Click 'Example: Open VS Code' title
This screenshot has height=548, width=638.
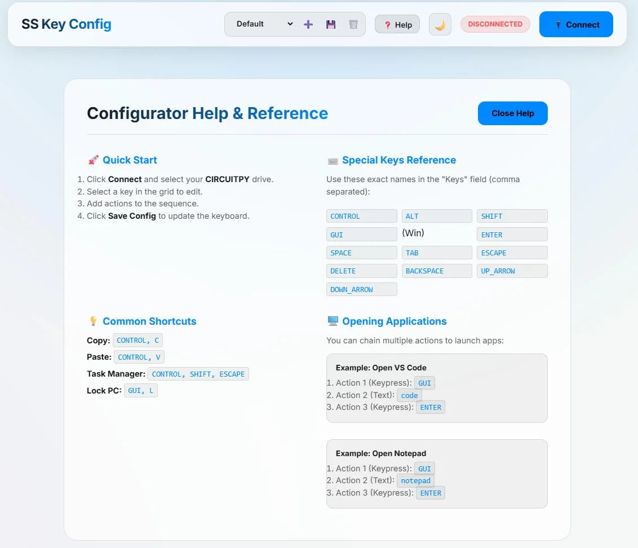(x=381, y=368)
